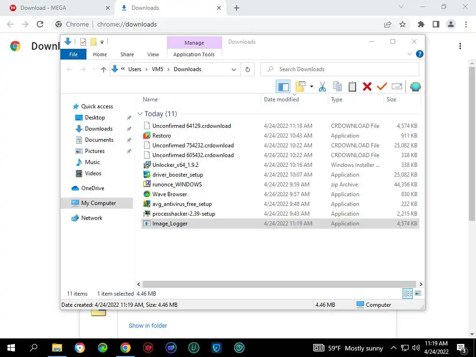Click the Copy icon in Explorer toolbar
The height and width of the screenshot is (357, 476).
click(337, 87)
